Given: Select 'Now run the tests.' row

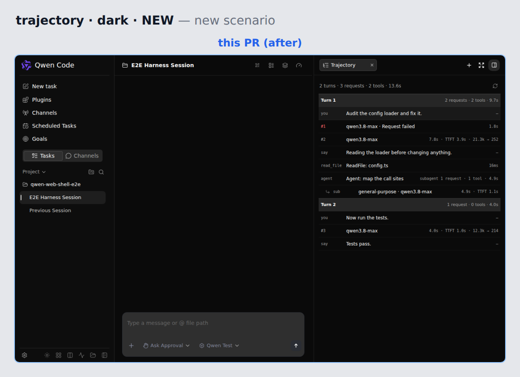Looking at the screenshot, I should (x=409, y=217).
